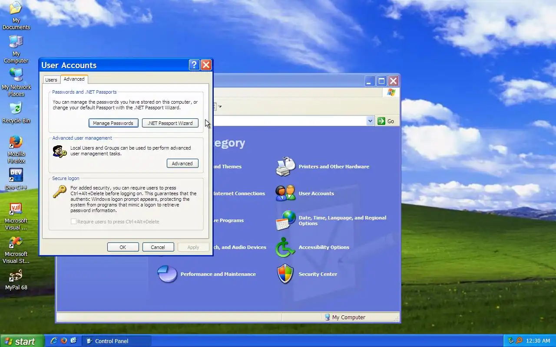Viewport: 556px width, 347px height.
Task: Click the taskbar clock showing 12:30 AM
Action: tap(538, 341)
